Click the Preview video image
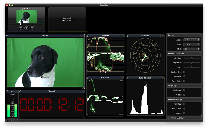Viewport: 208px width, 130px height. [x=45, y=62]
